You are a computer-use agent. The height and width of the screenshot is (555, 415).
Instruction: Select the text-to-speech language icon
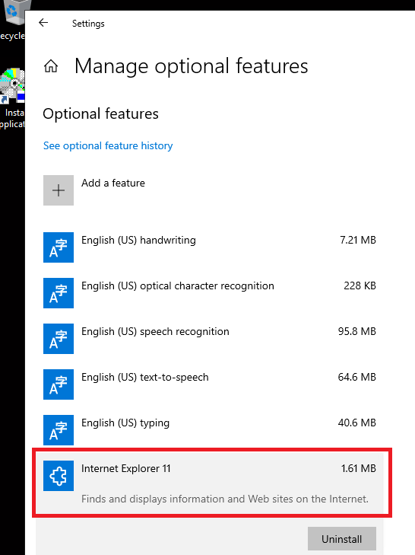59,384
